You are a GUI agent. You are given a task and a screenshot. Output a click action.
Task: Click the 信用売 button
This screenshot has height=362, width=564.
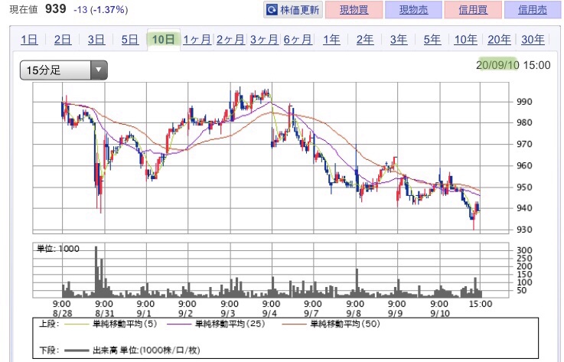click(x=533, y=10)
